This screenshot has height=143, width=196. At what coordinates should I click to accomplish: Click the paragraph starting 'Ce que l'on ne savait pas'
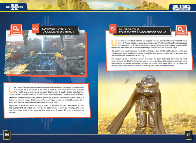click(x=149, y=53)
